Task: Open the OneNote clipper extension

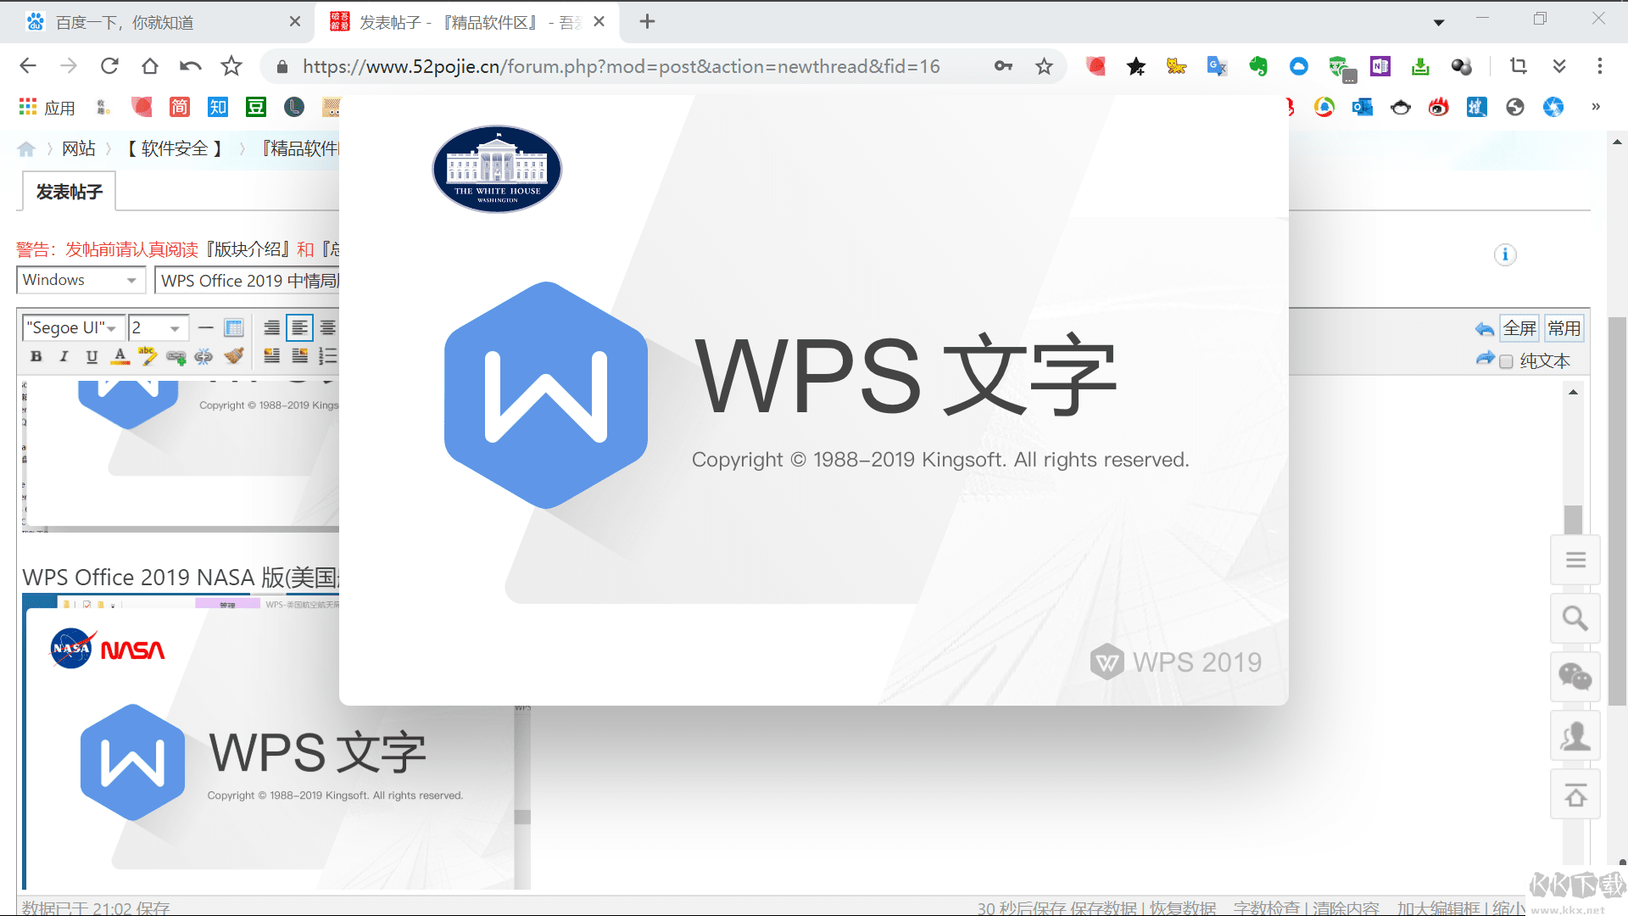Action: (x=1380, y=66)
